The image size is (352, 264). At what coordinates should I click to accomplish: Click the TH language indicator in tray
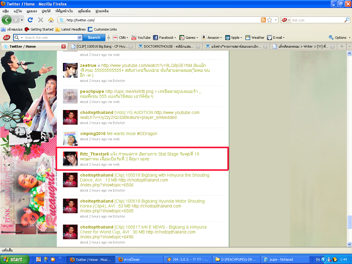tap(318, 260)
